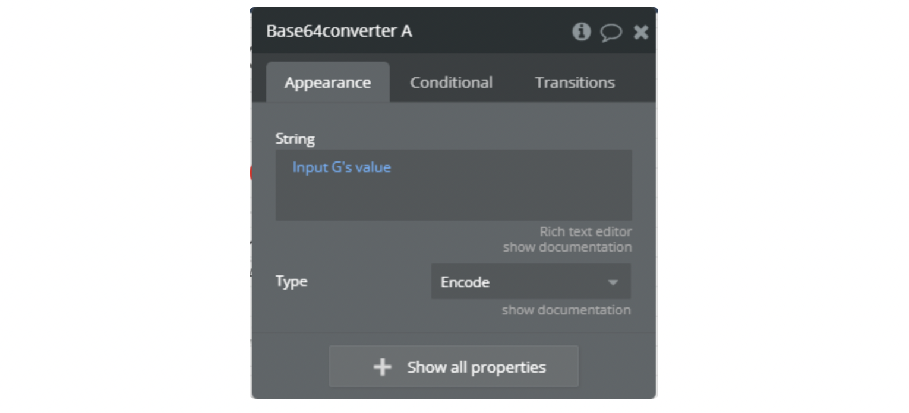This screenshot has width=909, height=413.
Task: Switch to the Appearance tab
Action: [x=327, y=82]
